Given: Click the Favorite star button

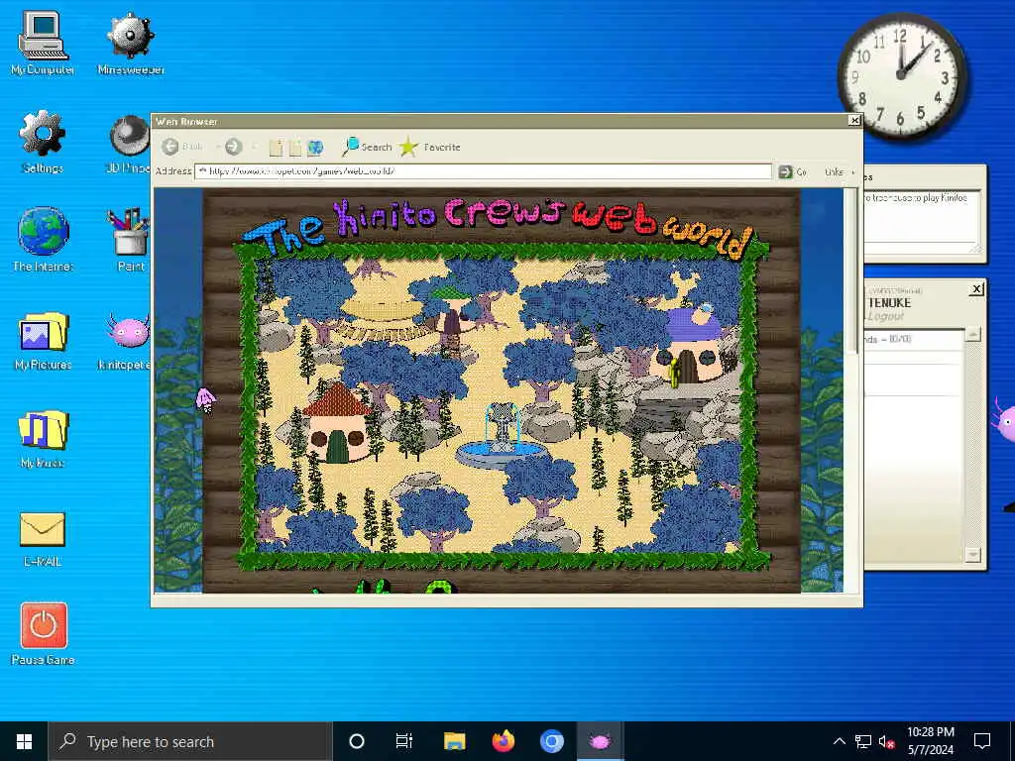Looking at the screenshot, I should pyautogui.click(x=429, y=147).
